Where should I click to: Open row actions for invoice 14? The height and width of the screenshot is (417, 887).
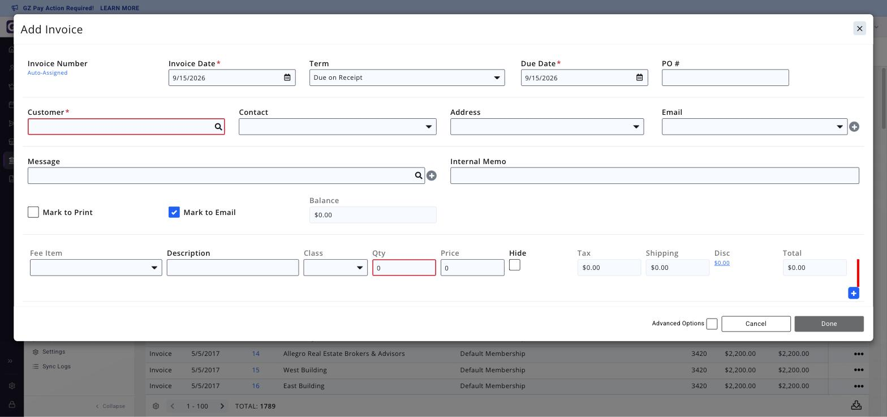tap(858, 354)
